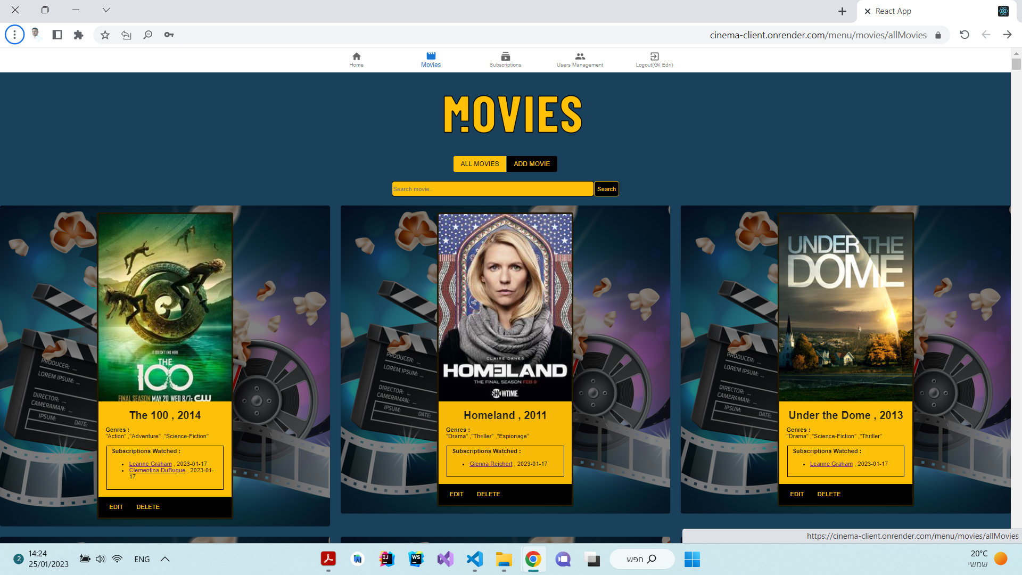Open the browser three-dot menu
Screen dimensions: 1022x575
coord(14,34)
